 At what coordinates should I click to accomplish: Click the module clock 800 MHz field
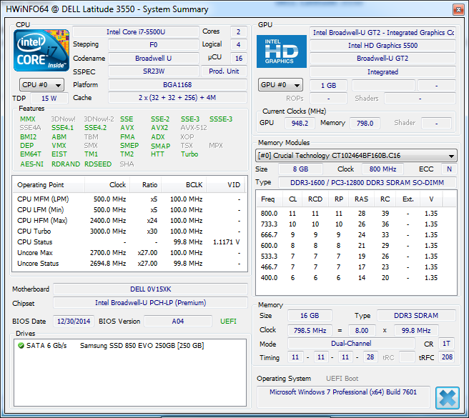tap(382, 169)
